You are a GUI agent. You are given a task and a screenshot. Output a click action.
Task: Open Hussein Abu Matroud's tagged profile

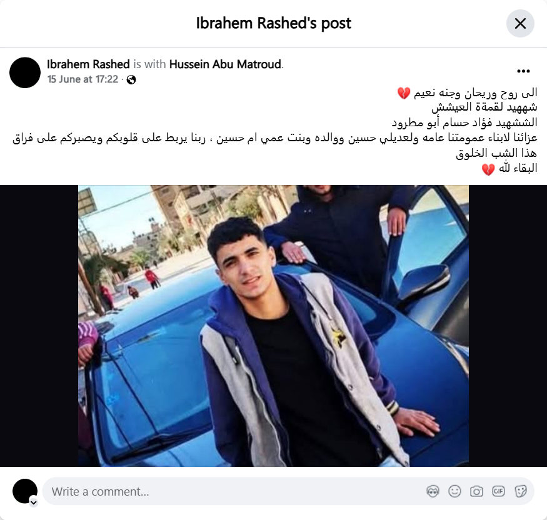pyautogui.click(x=225, y=64)
